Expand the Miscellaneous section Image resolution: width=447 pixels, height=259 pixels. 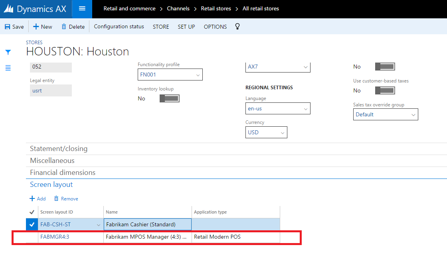point(52,161)
